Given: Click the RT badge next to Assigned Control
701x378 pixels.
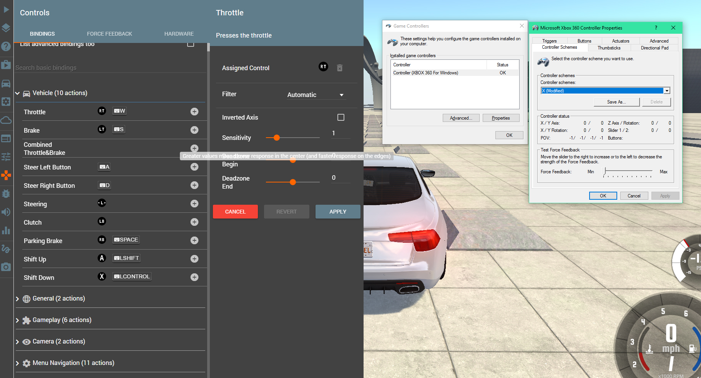Looking at the screenshot, I should 324,67.
